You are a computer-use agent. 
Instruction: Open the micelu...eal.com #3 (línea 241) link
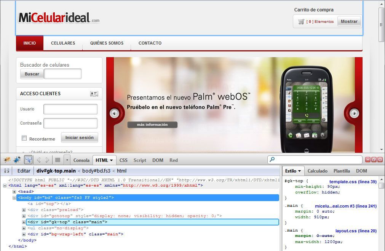[346, 206]
